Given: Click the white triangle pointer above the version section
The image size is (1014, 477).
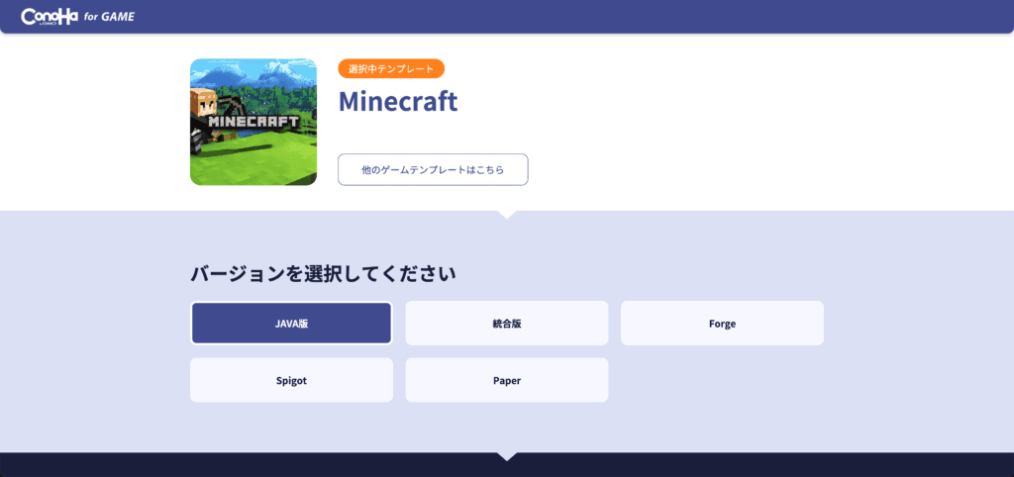Looking at the screenshot, I should pyautogui.click(x=507, y=214).
